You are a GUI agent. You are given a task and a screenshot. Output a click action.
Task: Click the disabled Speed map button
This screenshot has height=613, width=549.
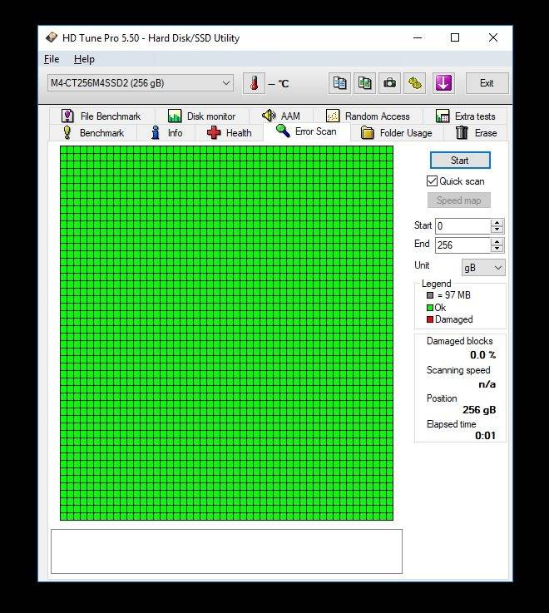458,200
